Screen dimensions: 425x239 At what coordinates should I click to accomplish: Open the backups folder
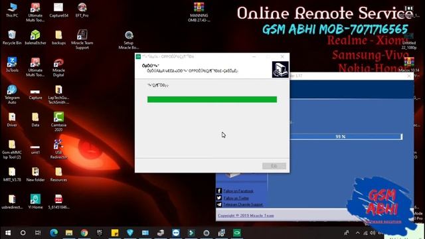coord(58,37)
